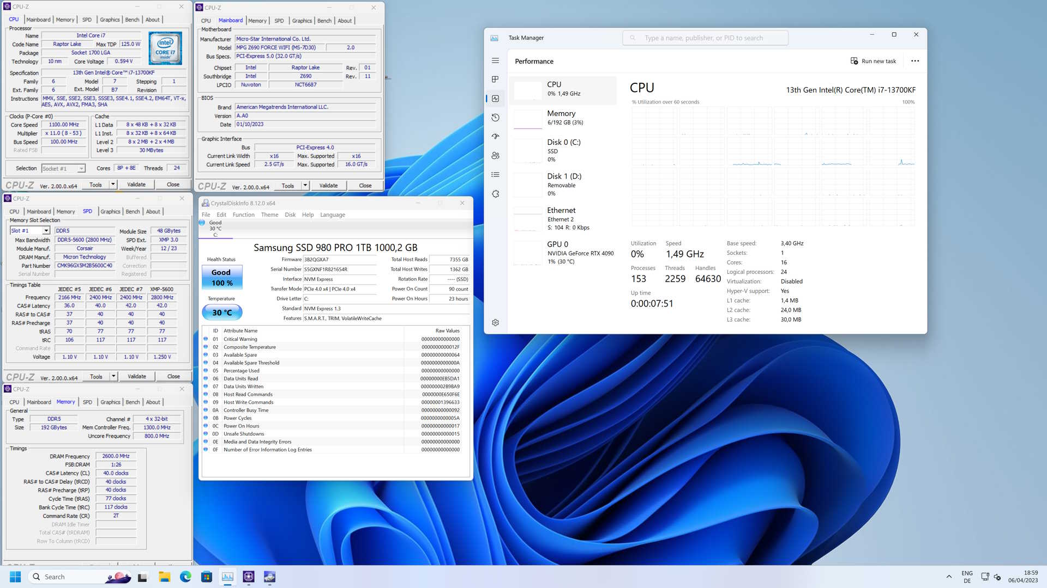
Task: Open Details page in Task Manager sidebar
Action: pyautogui.click(x=495, y=175)
